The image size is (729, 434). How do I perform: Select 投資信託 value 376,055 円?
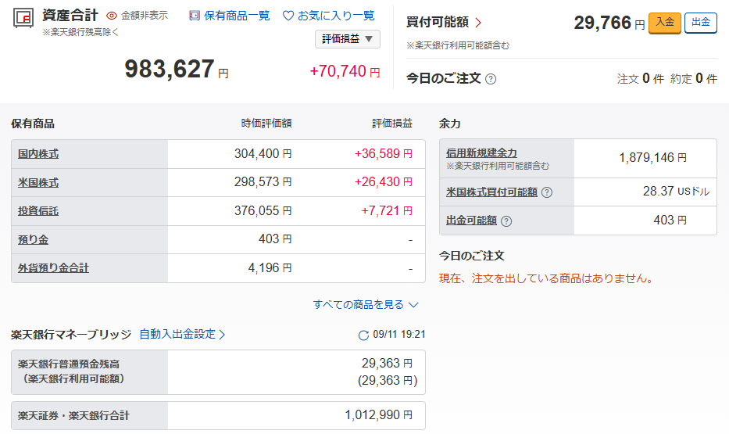coord(263,210)
